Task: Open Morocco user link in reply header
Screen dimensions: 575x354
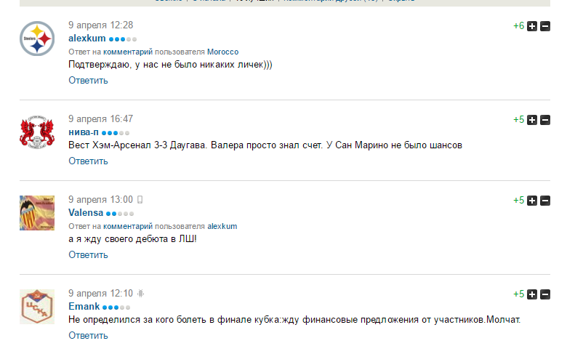Action: click(222, 52)
